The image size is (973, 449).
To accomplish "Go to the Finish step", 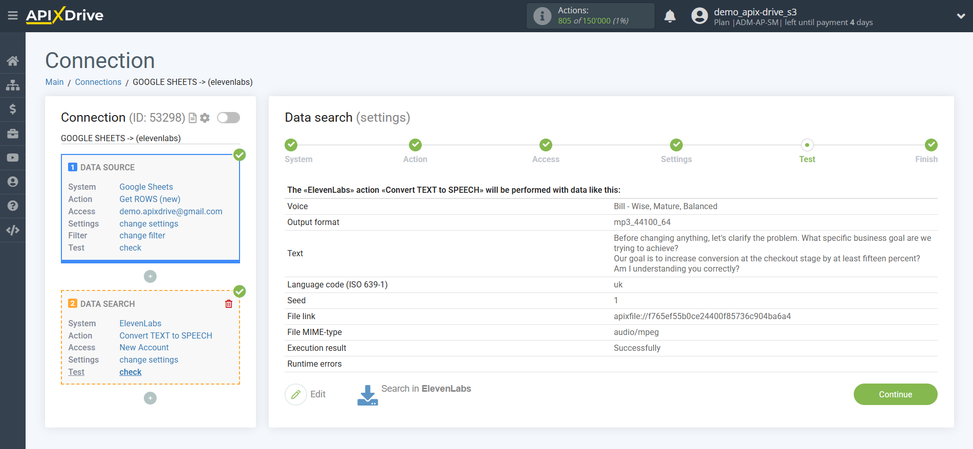I will pos(931,145).
